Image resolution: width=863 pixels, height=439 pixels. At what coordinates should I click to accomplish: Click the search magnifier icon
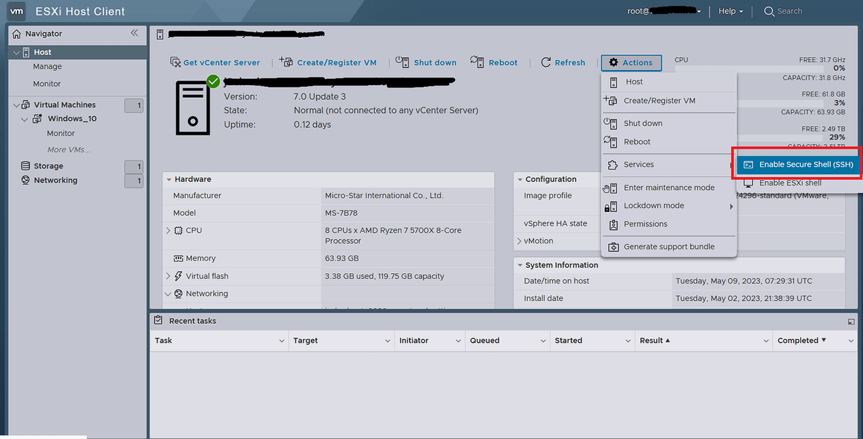point(769,11)
